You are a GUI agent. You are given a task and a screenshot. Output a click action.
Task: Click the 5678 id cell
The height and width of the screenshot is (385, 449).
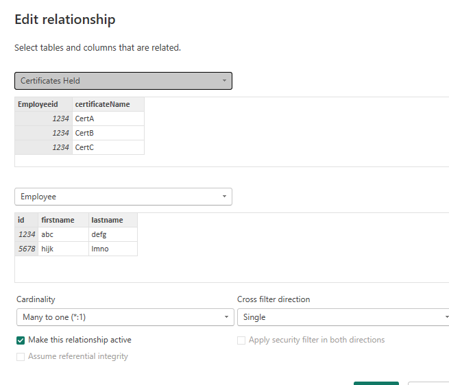coord(26,249)
